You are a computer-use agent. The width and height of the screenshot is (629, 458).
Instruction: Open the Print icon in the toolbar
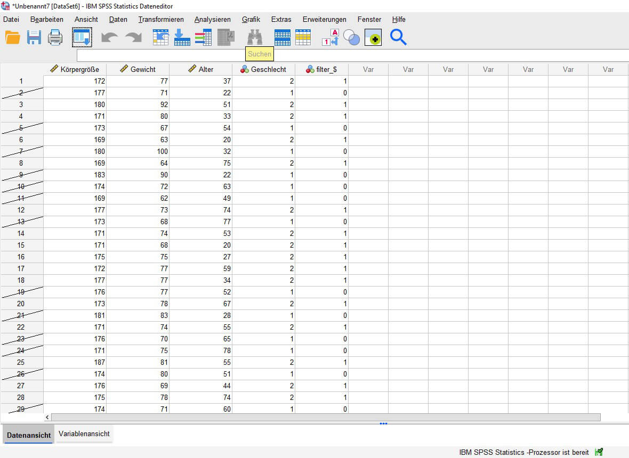point(55,37)
